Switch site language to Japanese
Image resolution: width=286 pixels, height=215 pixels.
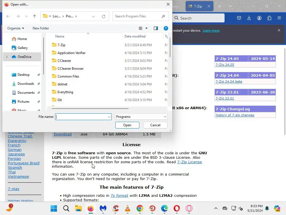point(16,154)
